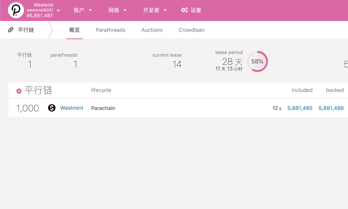This screenshot has height=209, width=348.
Task: Click the 12 s timer value
Action: 277,108
